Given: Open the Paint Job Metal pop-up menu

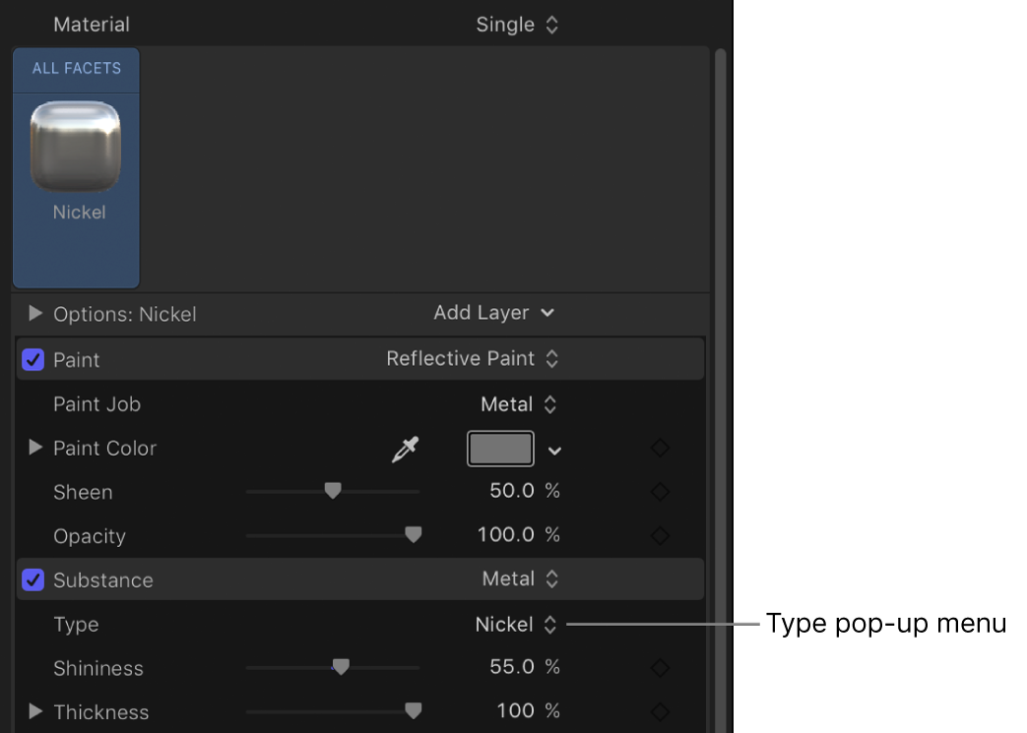Looking at the screenshot, I should 520,403.
